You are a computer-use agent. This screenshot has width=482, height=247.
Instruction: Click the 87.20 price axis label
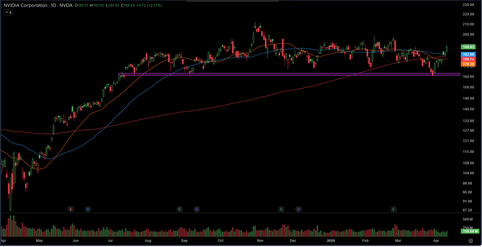(468, 210)
